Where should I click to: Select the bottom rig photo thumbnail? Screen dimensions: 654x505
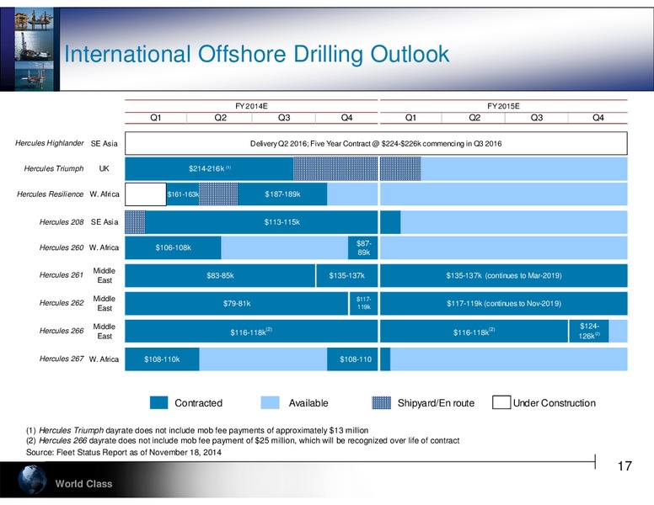(x=35, y=76)
